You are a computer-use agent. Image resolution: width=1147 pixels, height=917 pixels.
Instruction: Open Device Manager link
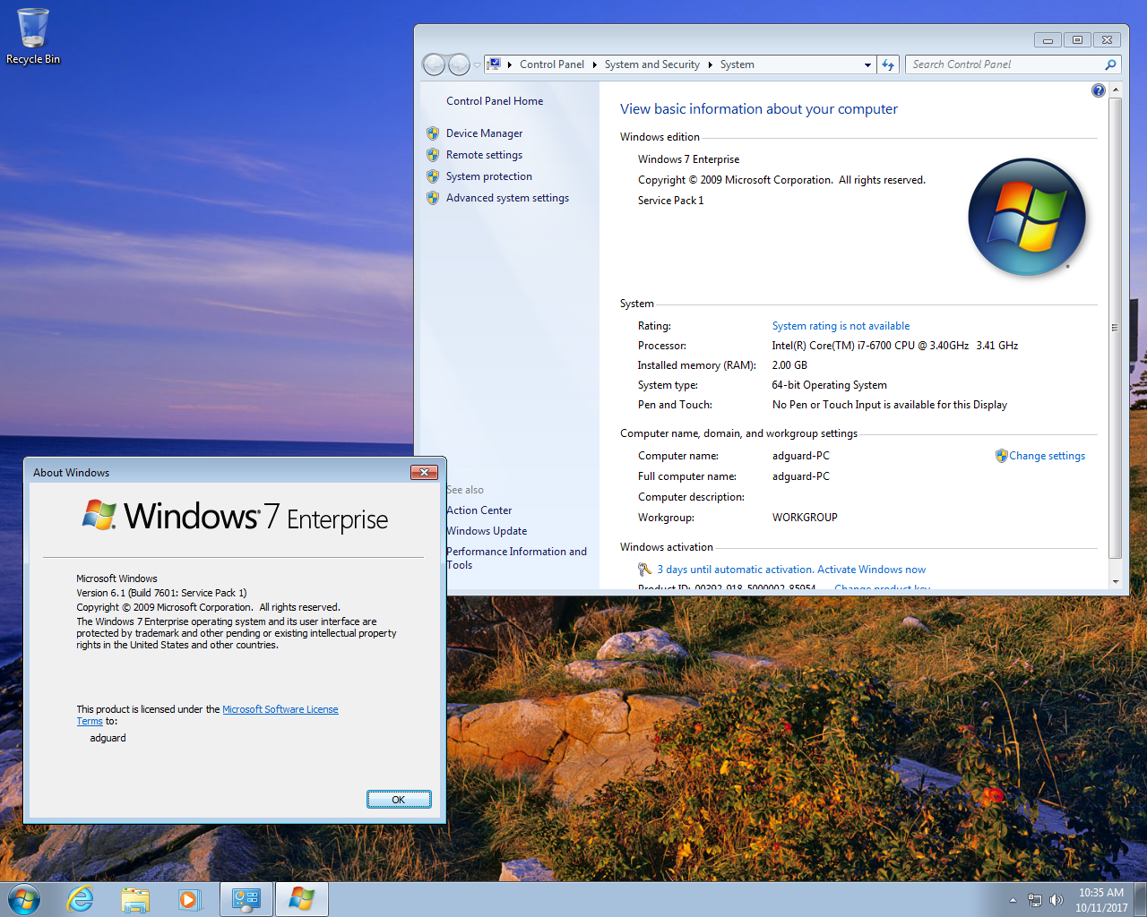tap(484, 133)
